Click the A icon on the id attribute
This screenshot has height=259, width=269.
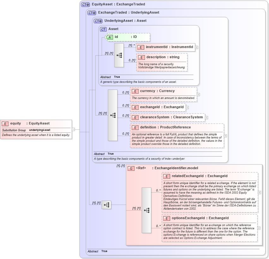coord(110,37)
